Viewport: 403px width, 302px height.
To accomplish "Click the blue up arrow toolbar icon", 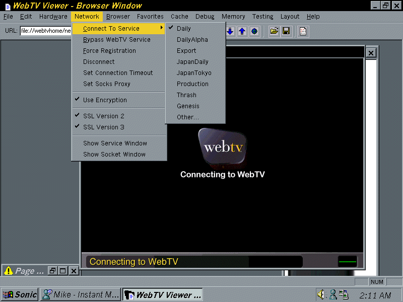I will [x=242, y=31].
